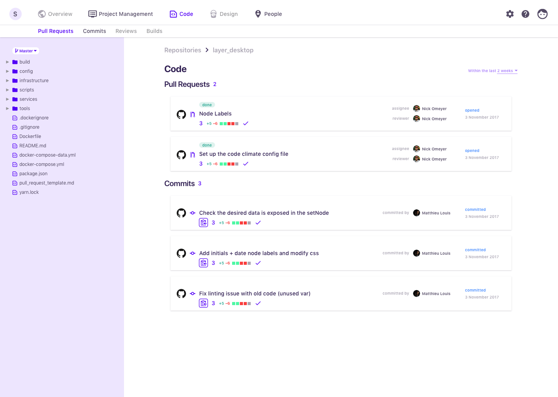Go to Project Management section
The width and height of the screenshot is (558, 397).
[x=121, y=14]
